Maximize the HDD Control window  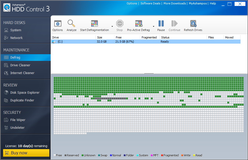click(229, 4)
